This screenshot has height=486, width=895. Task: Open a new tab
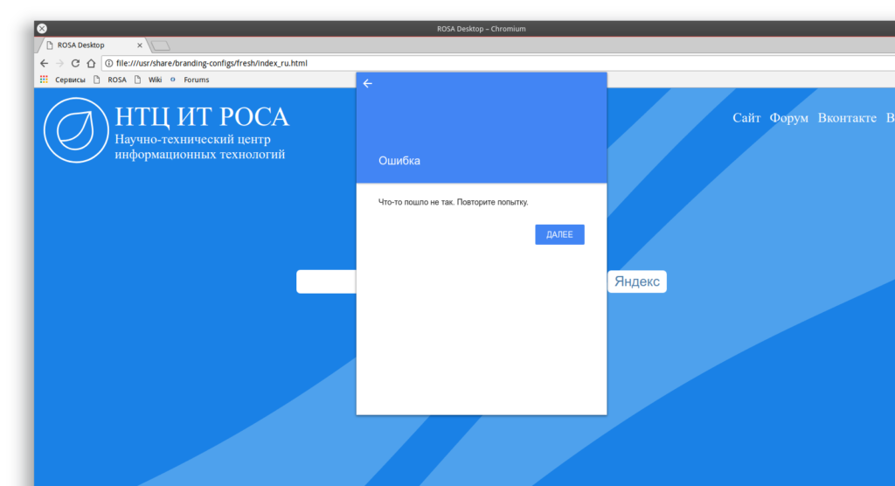(161, 45)
